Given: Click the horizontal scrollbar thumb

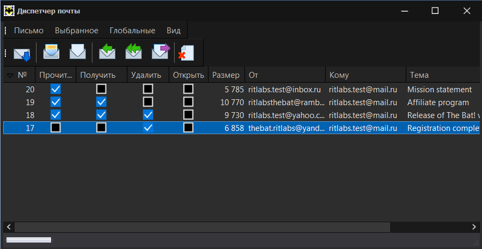Looking at the screenshot, I should pos(202,227).
